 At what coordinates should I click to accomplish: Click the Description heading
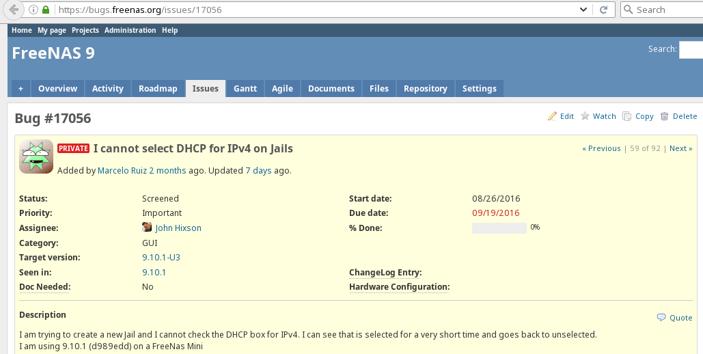pos(42,315)
